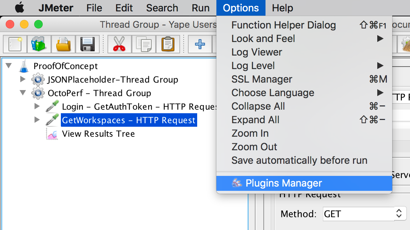Select SSL Manager in the Options menu
410x230 pixels.
pos(262,79)
